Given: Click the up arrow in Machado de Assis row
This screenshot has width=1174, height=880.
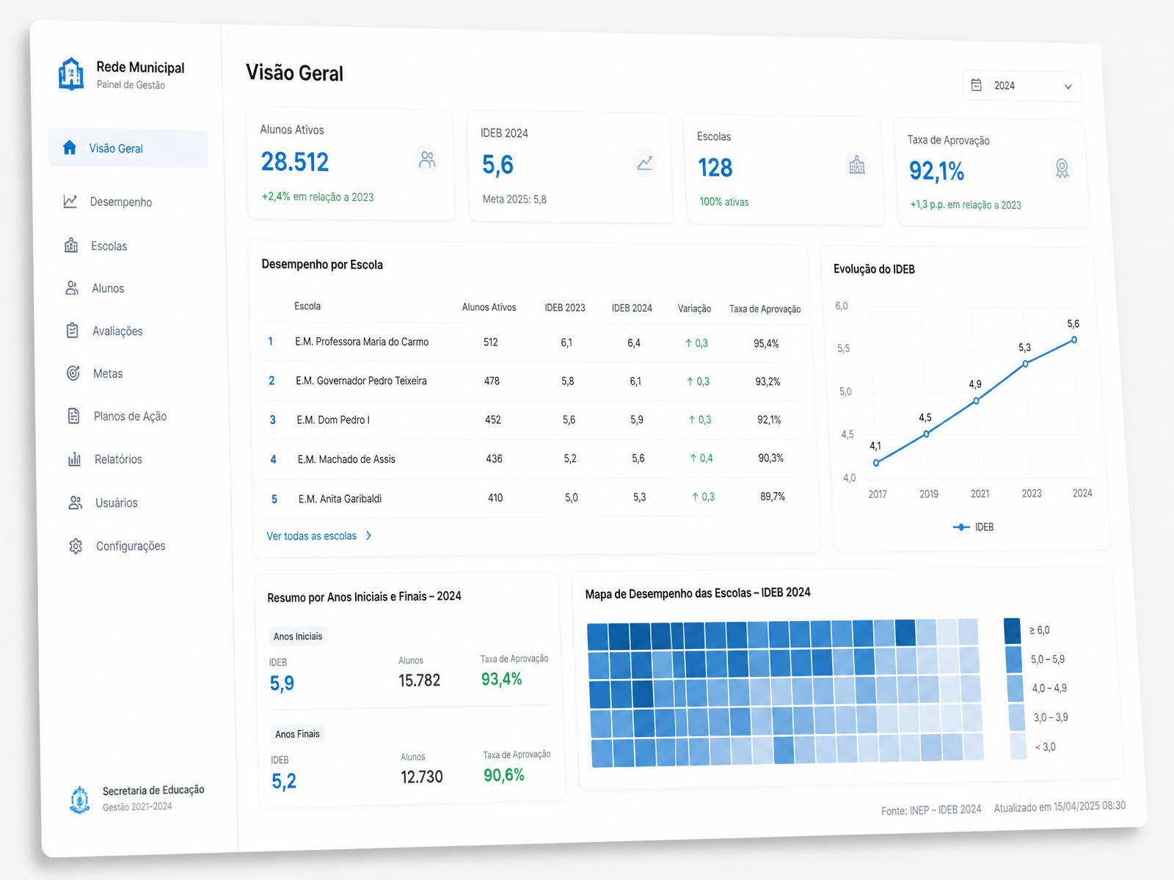Looking at the screenshot, I should coord(693,458).
